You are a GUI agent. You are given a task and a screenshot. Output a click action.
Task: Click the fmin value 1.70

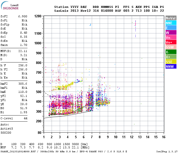(x=24, y=45)
